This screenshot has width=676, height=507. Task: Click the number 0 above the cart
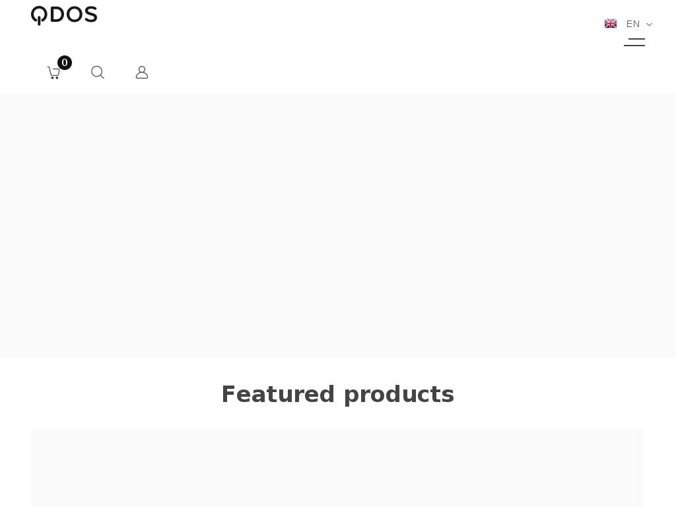click(65, 63)
